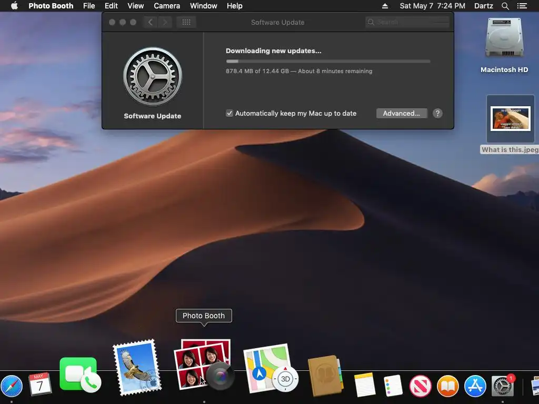Open the Apple menu
539x404 pixels.
pyautogui.click(x=14, y=6)
